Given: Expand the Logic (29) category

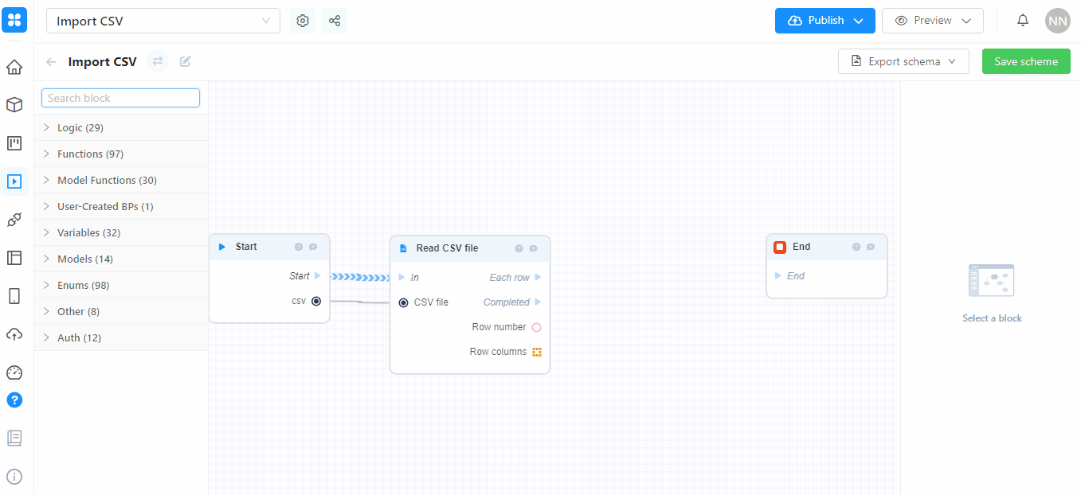Looking at the screenshot, I should [x=80, y=127].
